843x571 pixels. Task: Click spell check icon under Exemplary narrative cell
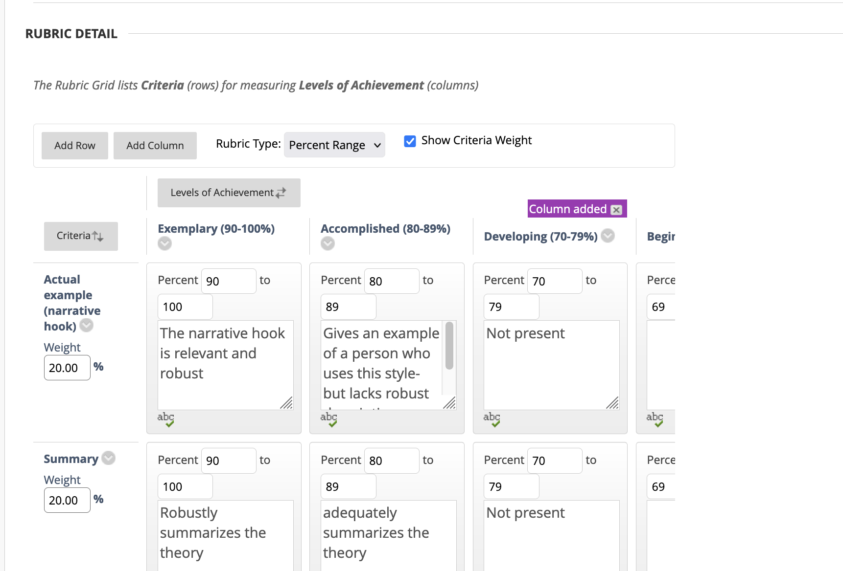[x=166, y=419]
